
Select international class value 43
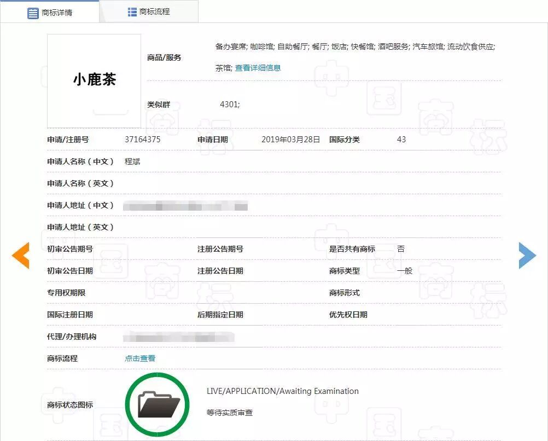401,140
